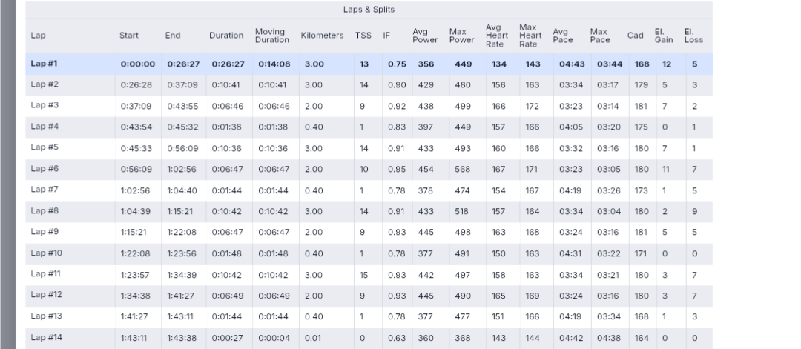The width and height of the screenshot is (801, 349).
Task: Select the Lap #2 row
Action: (x=45, y=84)
